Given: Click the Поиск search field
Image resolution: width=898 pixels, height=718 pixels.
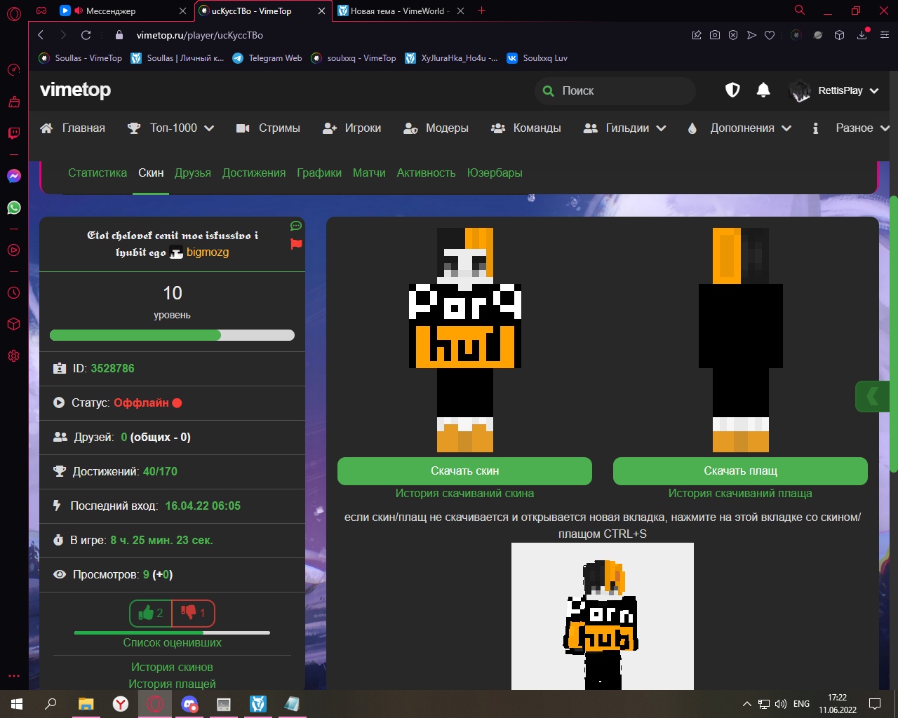Looking at the screenshot, I should [x=616, y=91].
